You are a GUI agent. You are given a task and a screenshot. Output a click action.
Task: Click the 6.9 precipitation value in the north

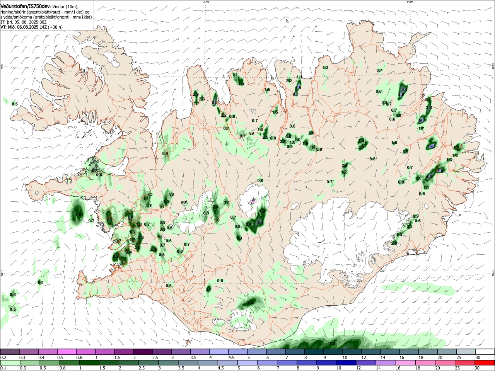click(x=298, y=88)
